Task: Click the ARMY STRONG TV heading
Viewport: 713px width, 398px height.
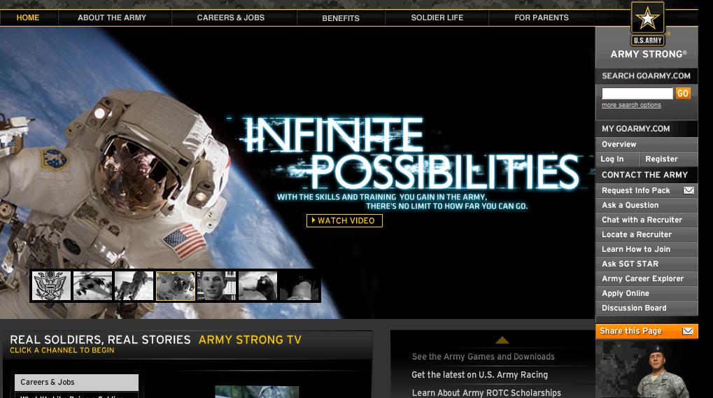Action: click(x=250, y=340)
